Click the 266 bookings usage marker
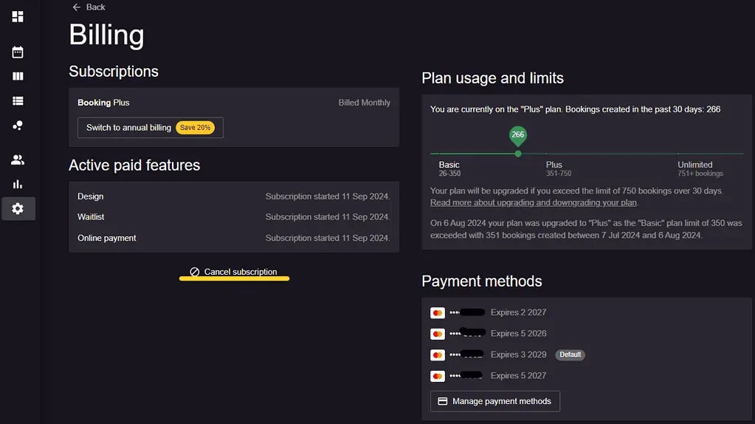Screen dimensions: 755x424 click(517, 135)
